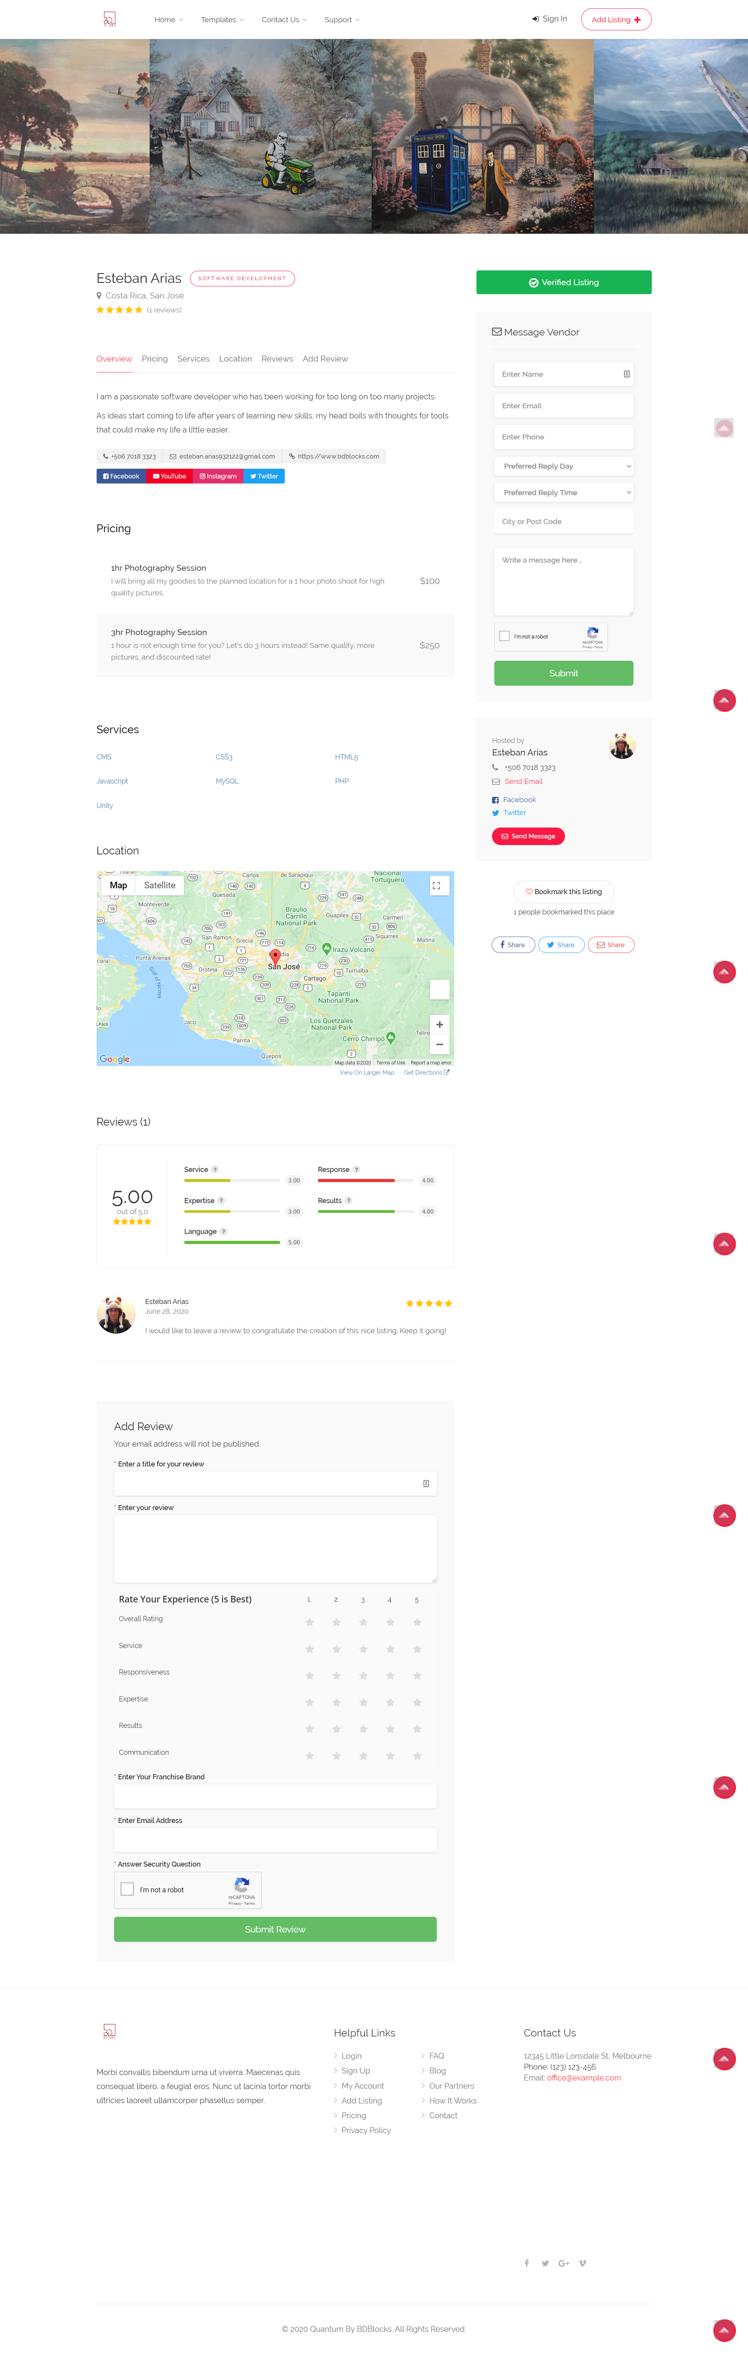Click the Sign In link
Viewport: 748px width, 2354px height.
tap(550, 19)
